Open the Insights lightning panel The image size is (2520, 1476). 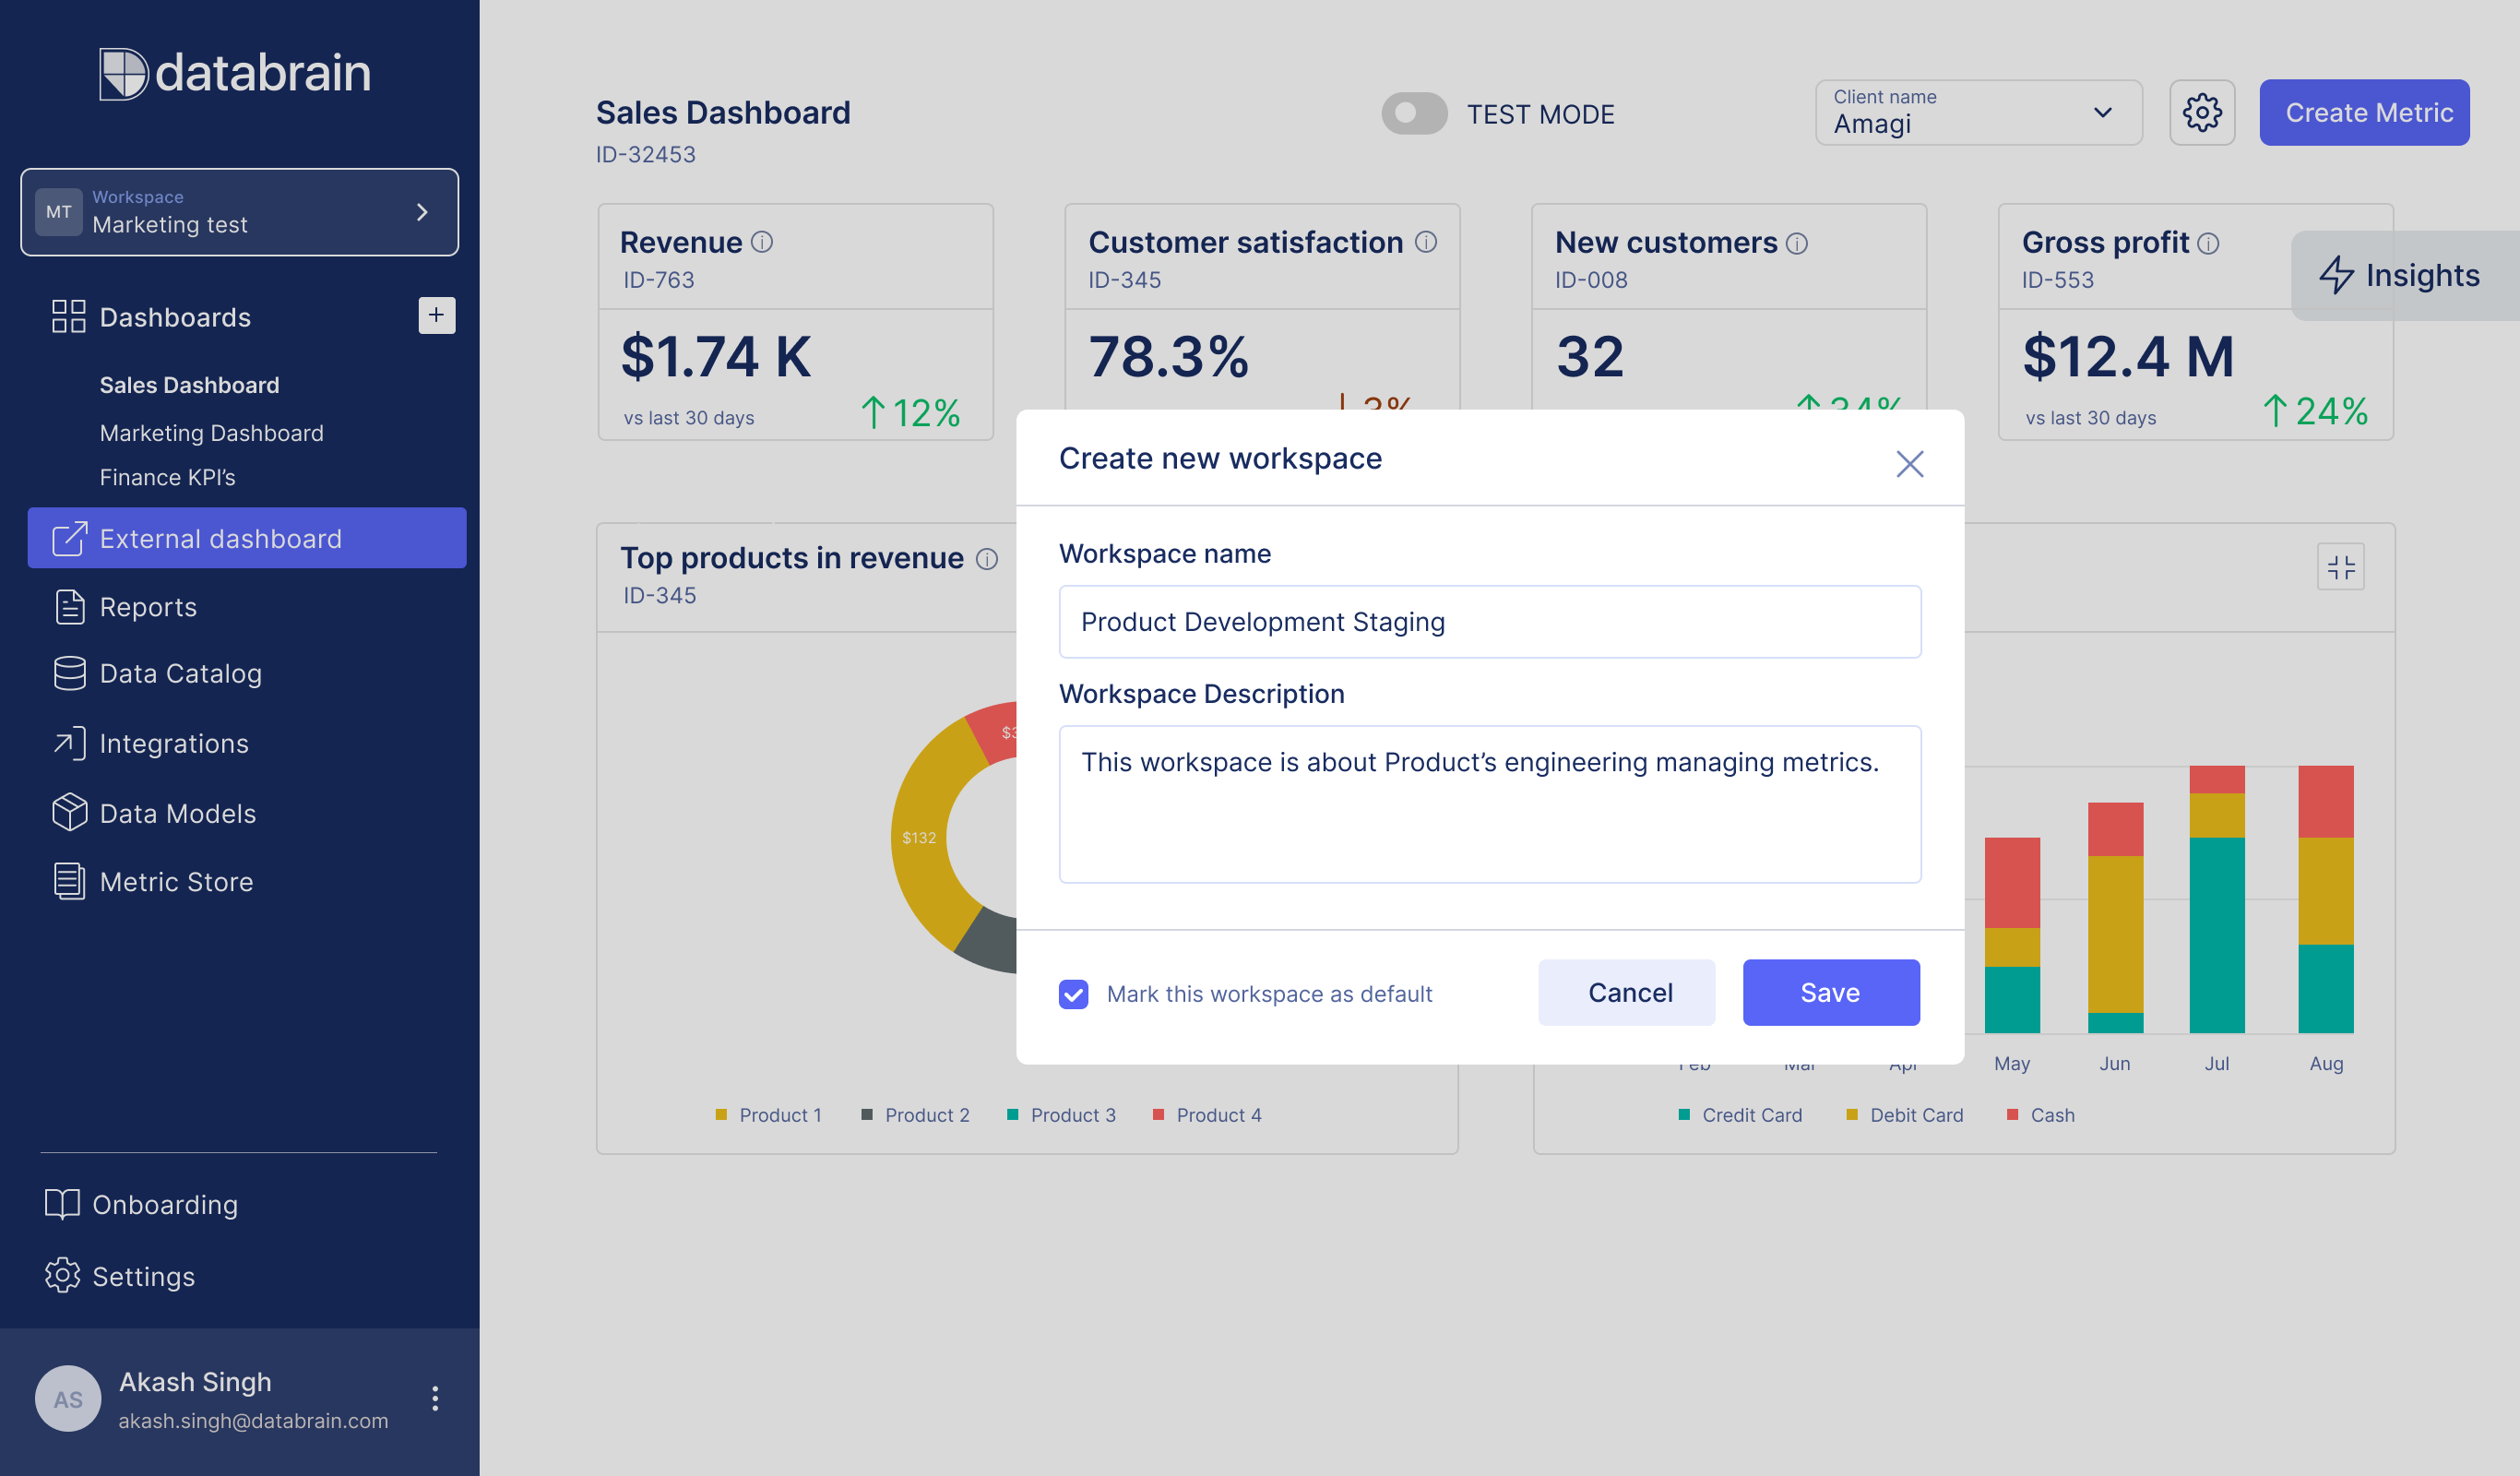tap(2400, 275)
